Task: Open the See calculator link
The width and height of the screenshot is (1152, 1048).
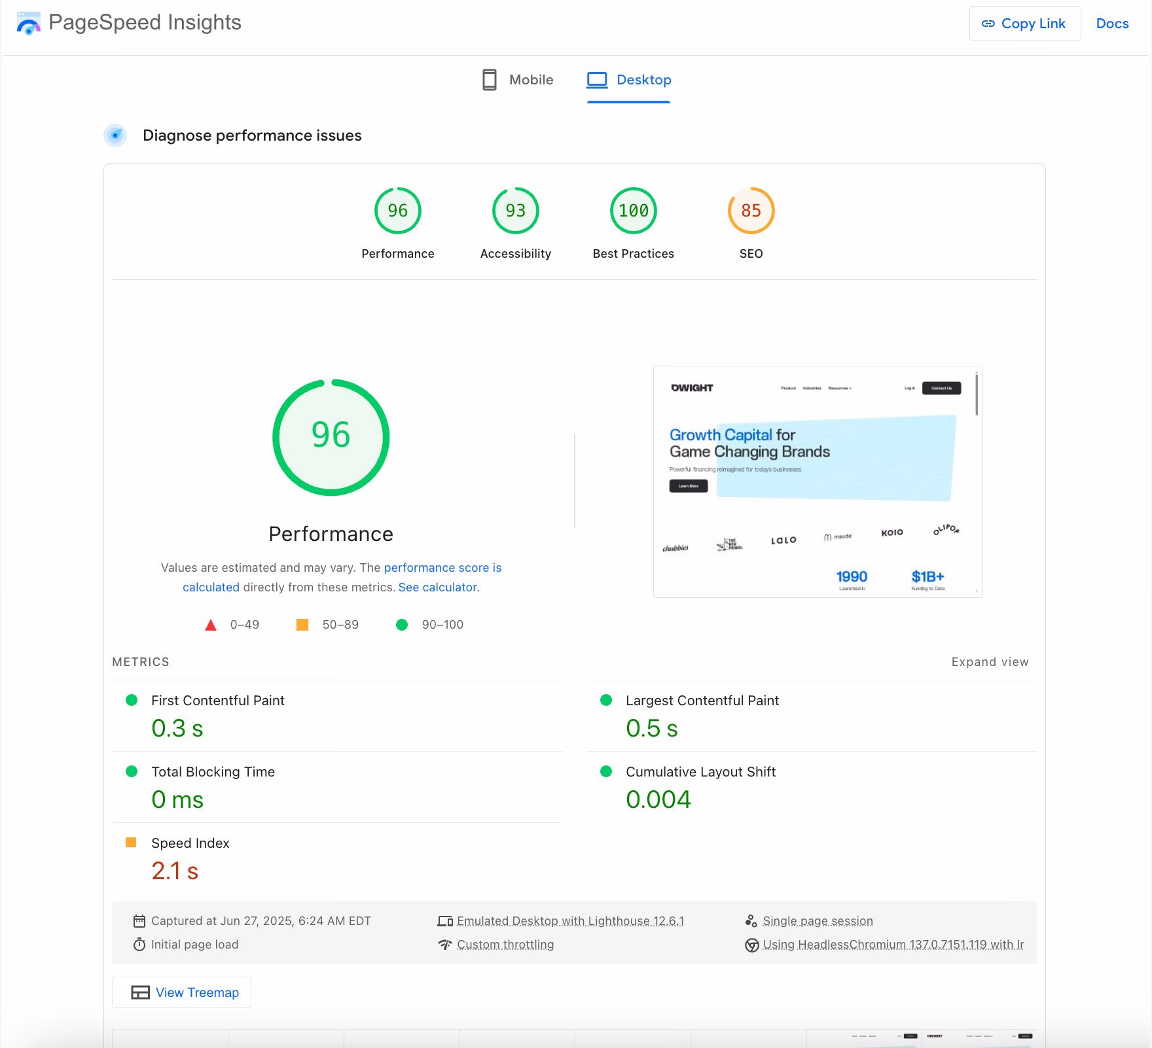Action: pos(438,587)
